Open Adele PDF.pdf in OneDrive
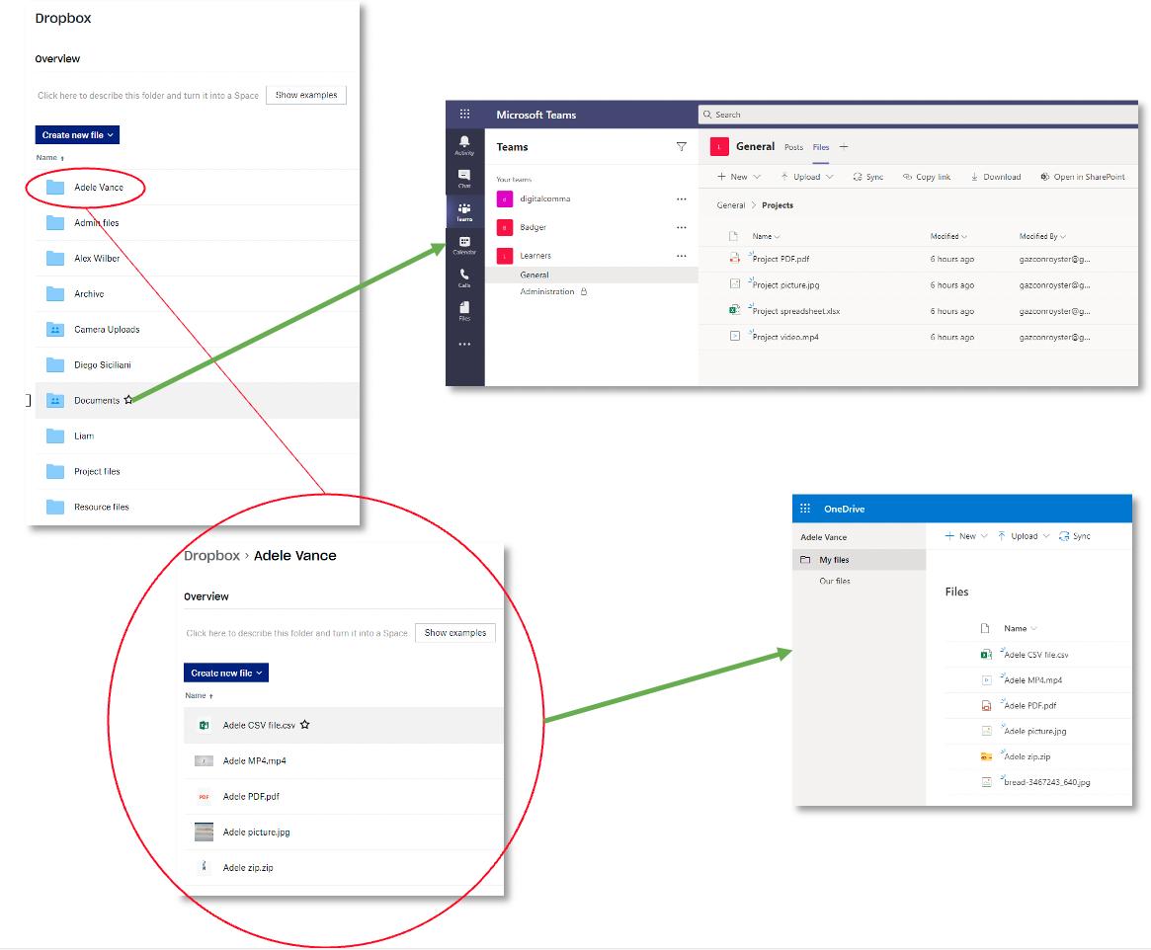Image resolution: width=1151 pixels, height=950 pixels. 1029,706
